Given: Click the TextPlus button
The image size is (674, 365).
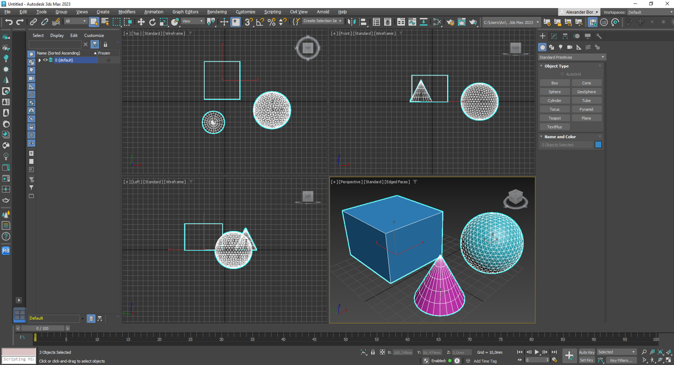Looking at the screenshot, I should click(x=554, y=127).
